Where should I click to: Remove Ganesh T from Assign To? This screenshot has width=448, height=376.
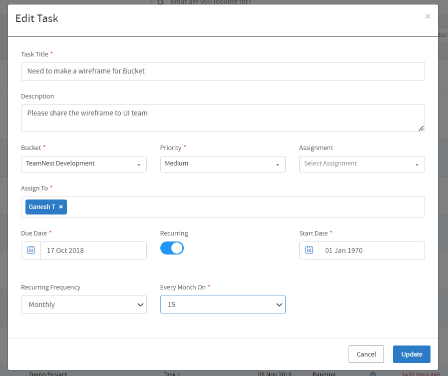[61, 207]
